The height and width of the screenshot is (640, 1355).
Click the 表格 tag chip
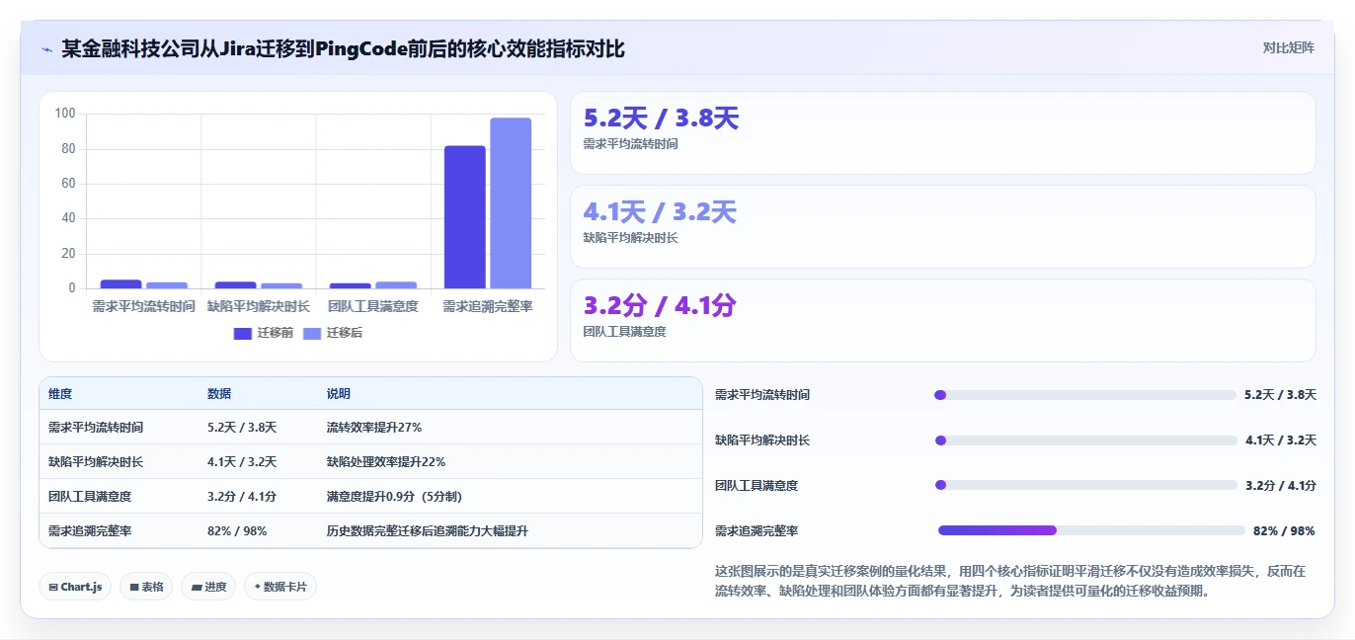pyautogui.click(x=146, y=586)
